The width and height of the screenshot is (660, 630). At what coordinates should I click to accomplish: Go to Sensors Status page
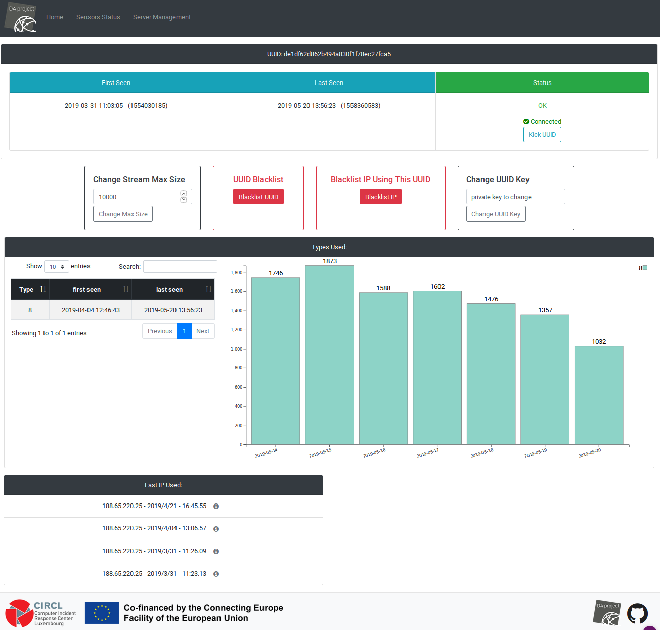98,17
